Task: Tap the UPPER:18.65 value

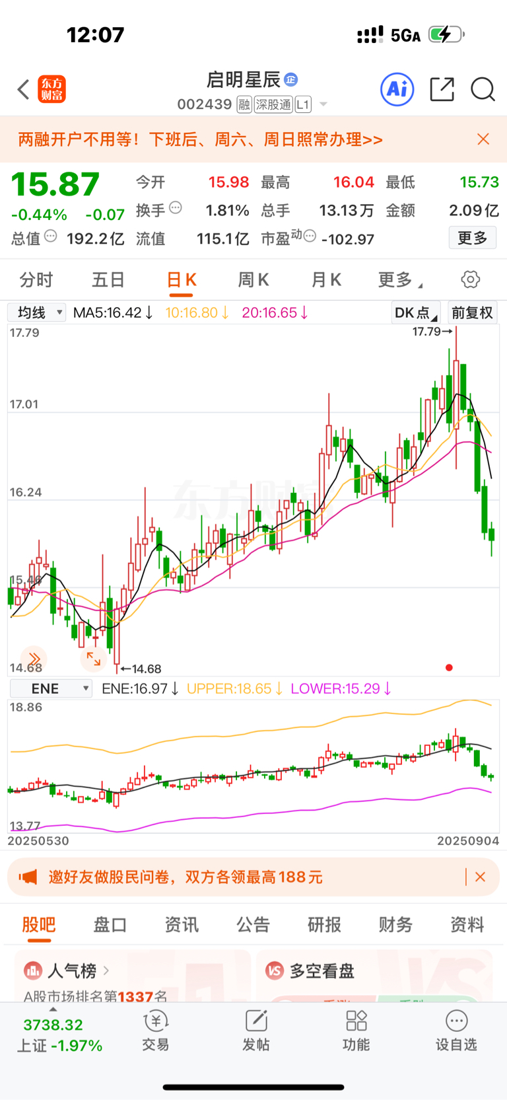Action: coord(235,688)
